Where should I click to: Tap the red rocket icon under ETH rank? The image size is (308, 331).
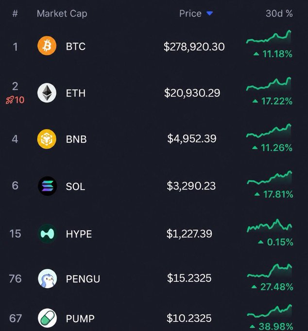pos(10,100)
